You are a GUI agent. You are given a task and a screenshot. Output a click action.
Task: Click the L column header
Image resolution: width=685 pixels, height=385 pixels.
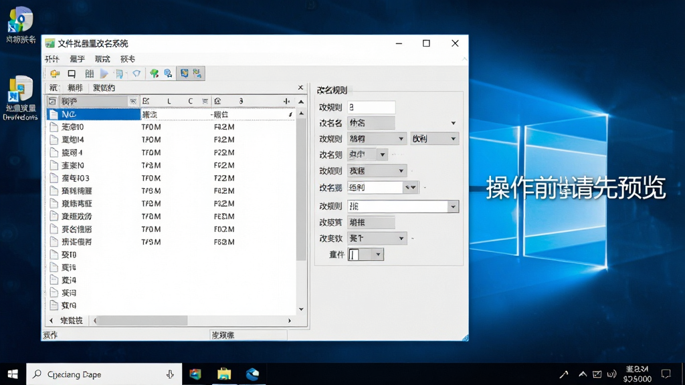point(169,102)
